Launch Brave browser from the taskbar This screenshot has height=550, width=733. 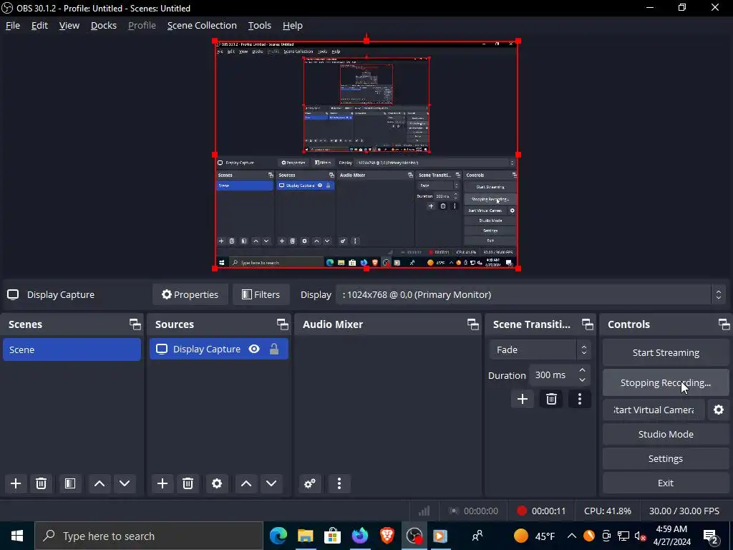(387, 536)
